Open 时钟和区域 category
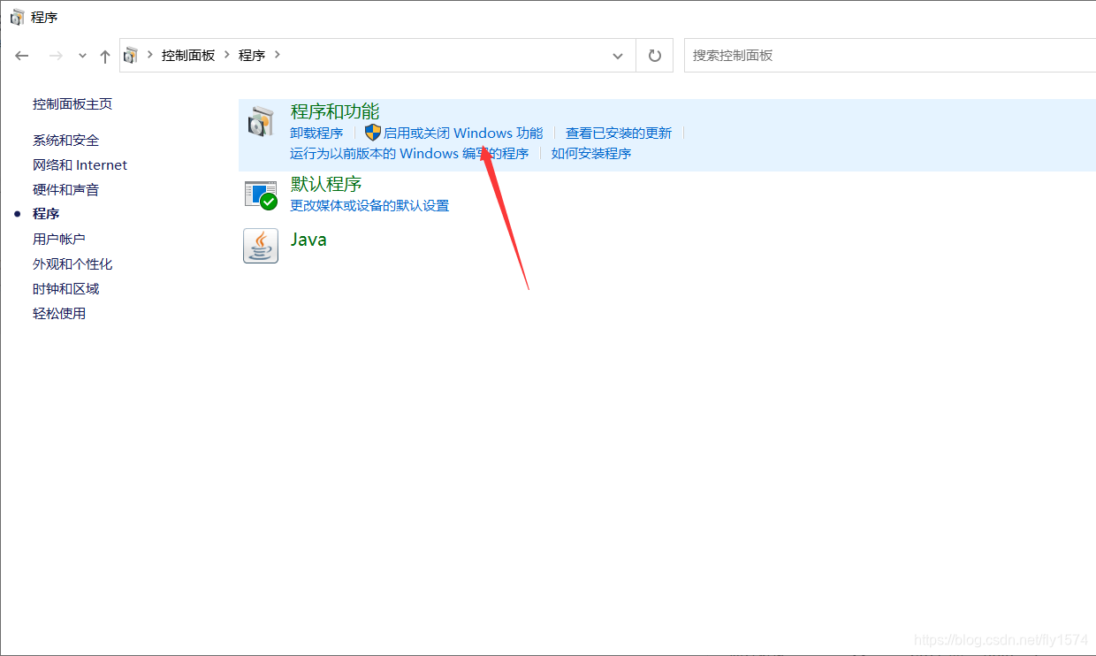Viewport: 1096px width, 656px height. [x=66, y=288]
